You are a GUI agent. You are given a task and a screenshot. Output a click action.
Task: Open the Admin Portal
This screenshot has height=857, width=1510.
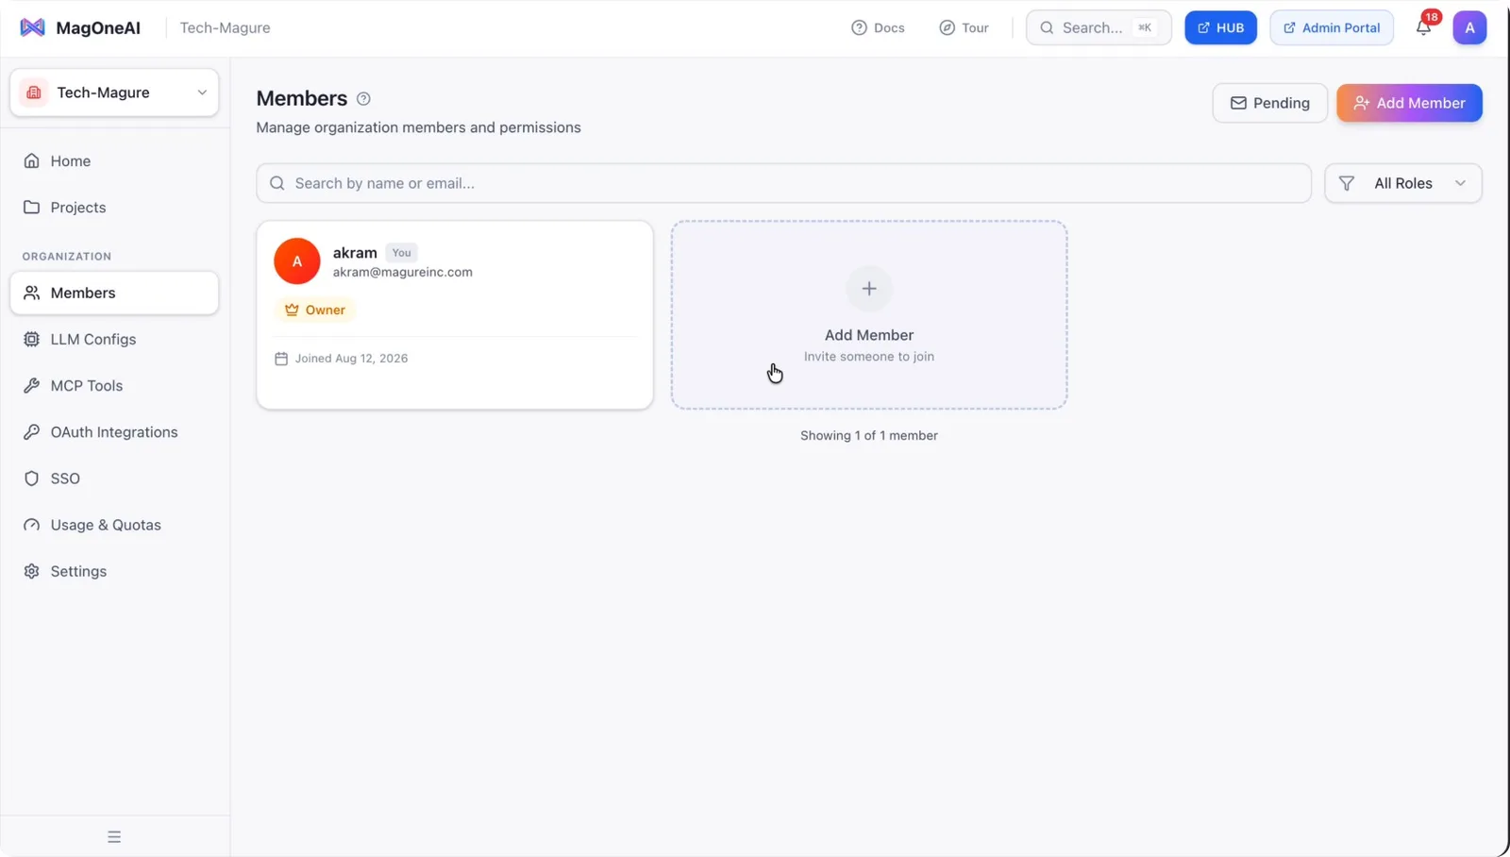pos(1332,27)
